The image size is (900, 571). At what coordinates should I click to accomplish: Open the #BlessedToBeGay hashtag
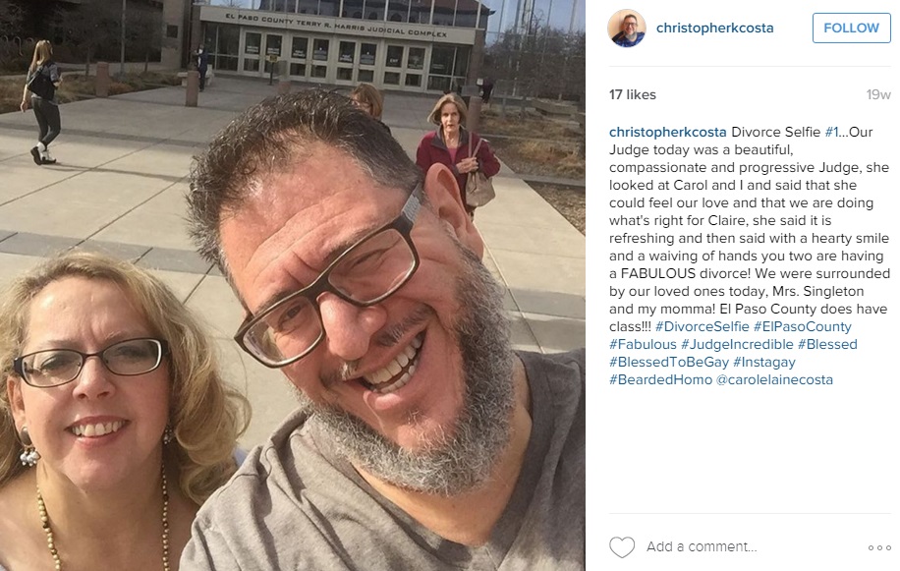(x=669, y=362)
